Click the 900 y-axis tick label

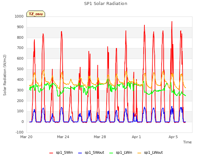coord(20,27)
